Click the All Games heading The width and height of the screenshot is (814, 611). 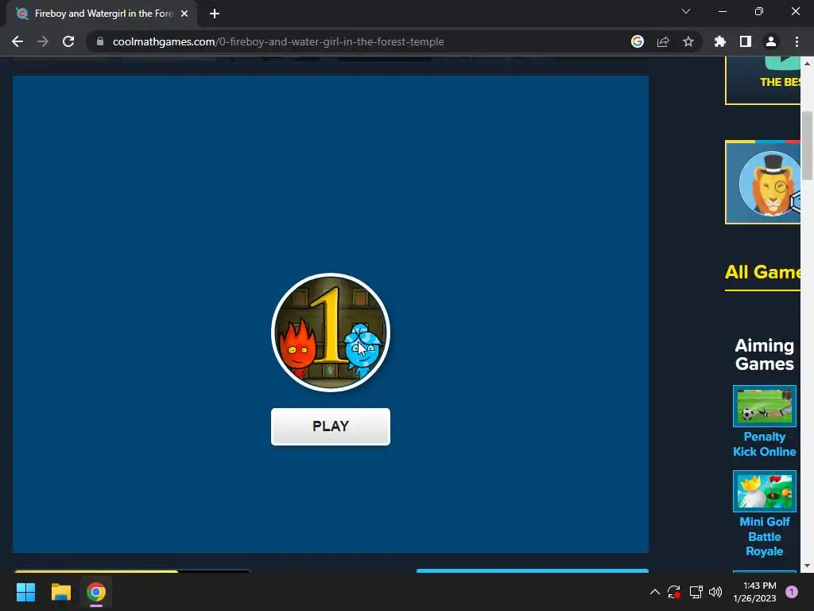[x=762, y=272]
